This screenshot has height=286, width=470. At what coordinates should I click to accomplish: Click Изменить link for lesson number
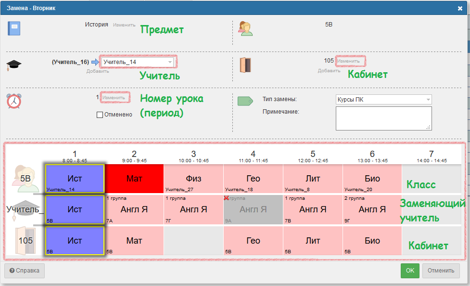point(114,98)
